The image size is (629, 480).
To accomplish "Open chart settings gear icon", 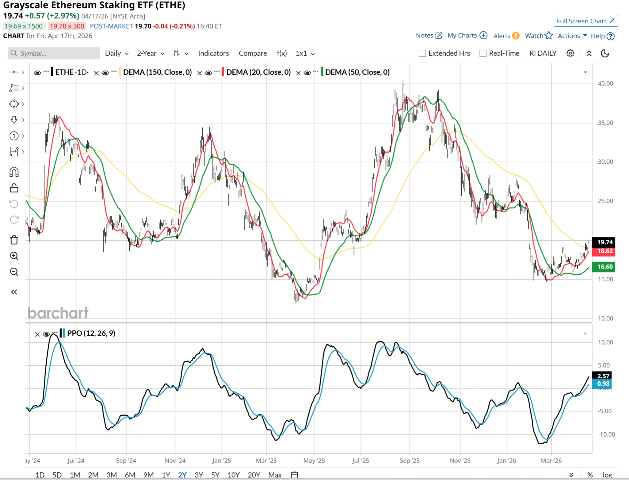I will (570, 53).
